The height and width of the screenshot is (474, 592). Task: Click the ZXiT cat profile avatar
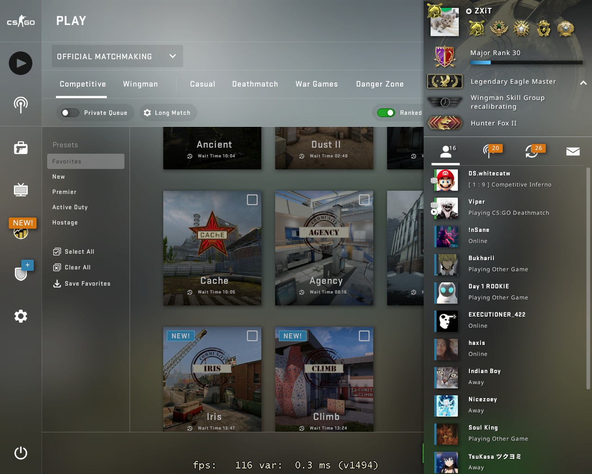pyautogui.click(x=444, y=22)
